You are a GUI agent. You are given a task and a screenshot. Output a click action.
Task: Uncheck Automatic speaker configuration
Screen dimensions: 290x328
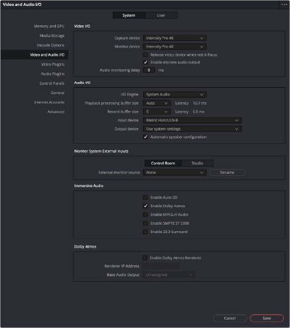coord(146,137)
